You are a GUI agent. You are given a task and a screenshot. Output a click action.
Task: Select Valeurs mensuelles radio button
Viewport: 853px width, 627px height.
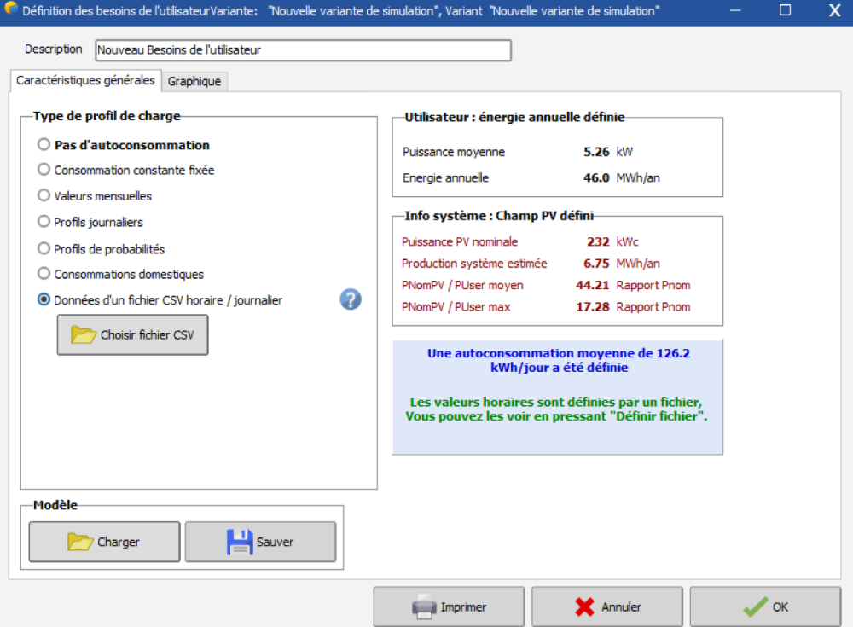click(44, 195)
